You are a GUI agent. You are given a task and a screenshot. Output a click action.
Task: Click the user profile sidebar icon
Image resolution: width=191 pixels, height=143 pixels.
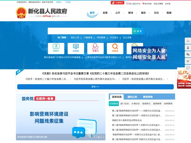click(x=188, y=48)
